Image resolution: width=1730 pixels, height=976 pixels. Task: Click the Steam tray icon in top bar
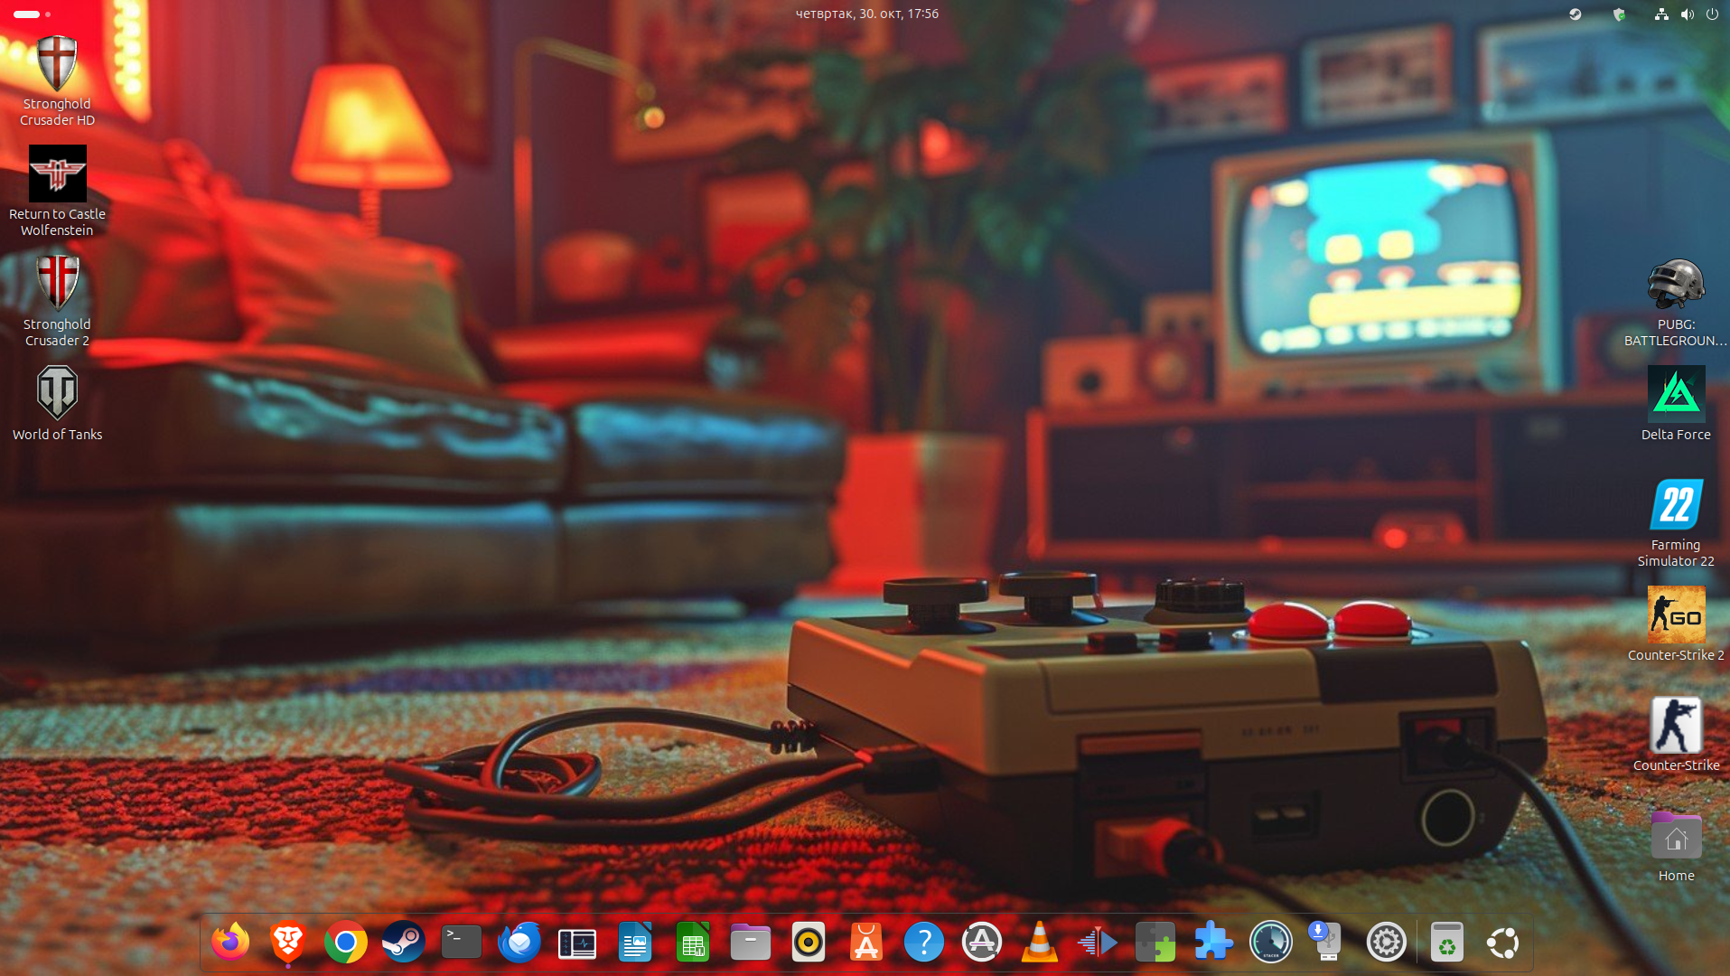click(x=1575, y=14)
